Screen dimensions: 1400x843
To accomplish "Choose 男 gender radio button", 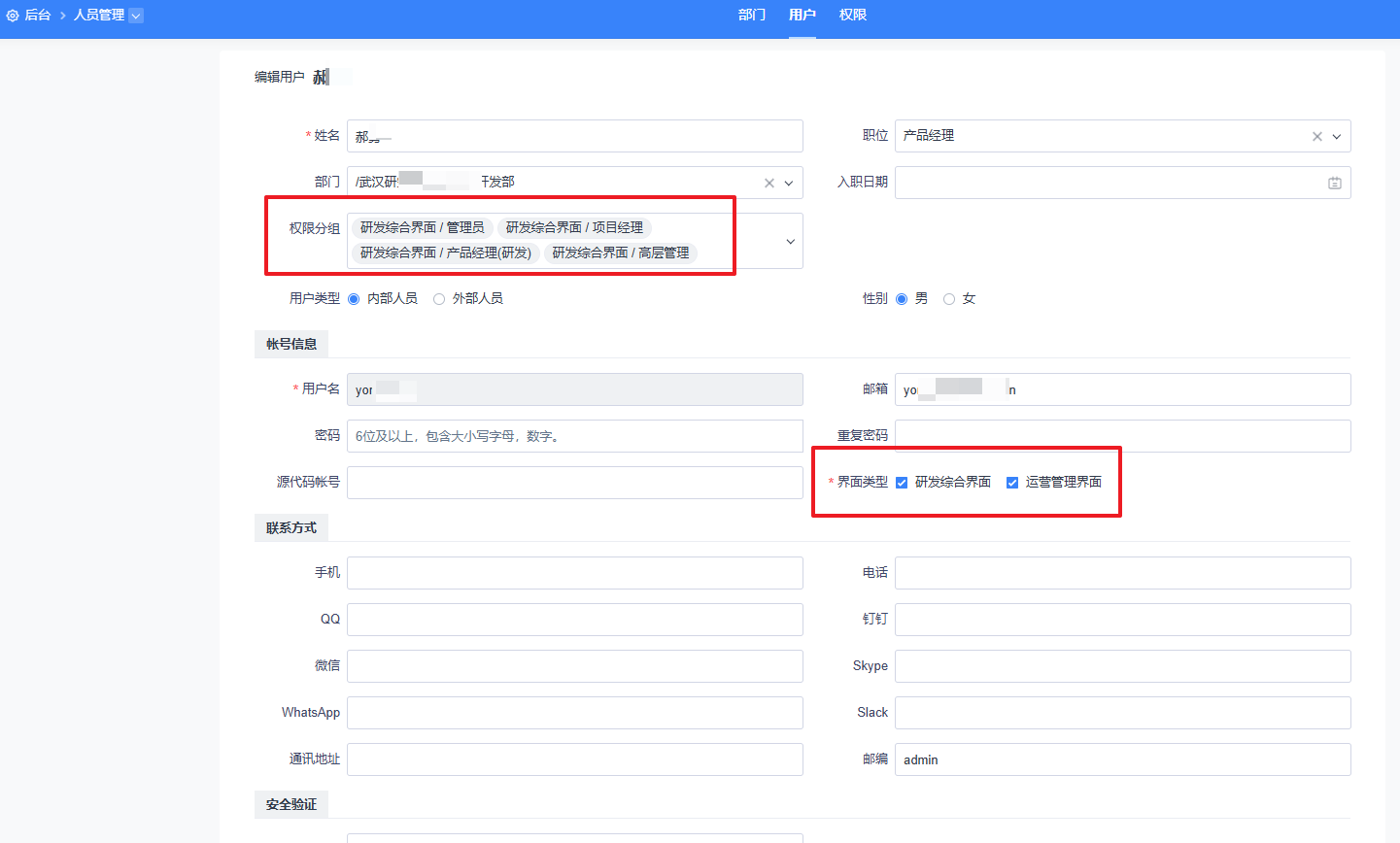I will click(902, 299).
